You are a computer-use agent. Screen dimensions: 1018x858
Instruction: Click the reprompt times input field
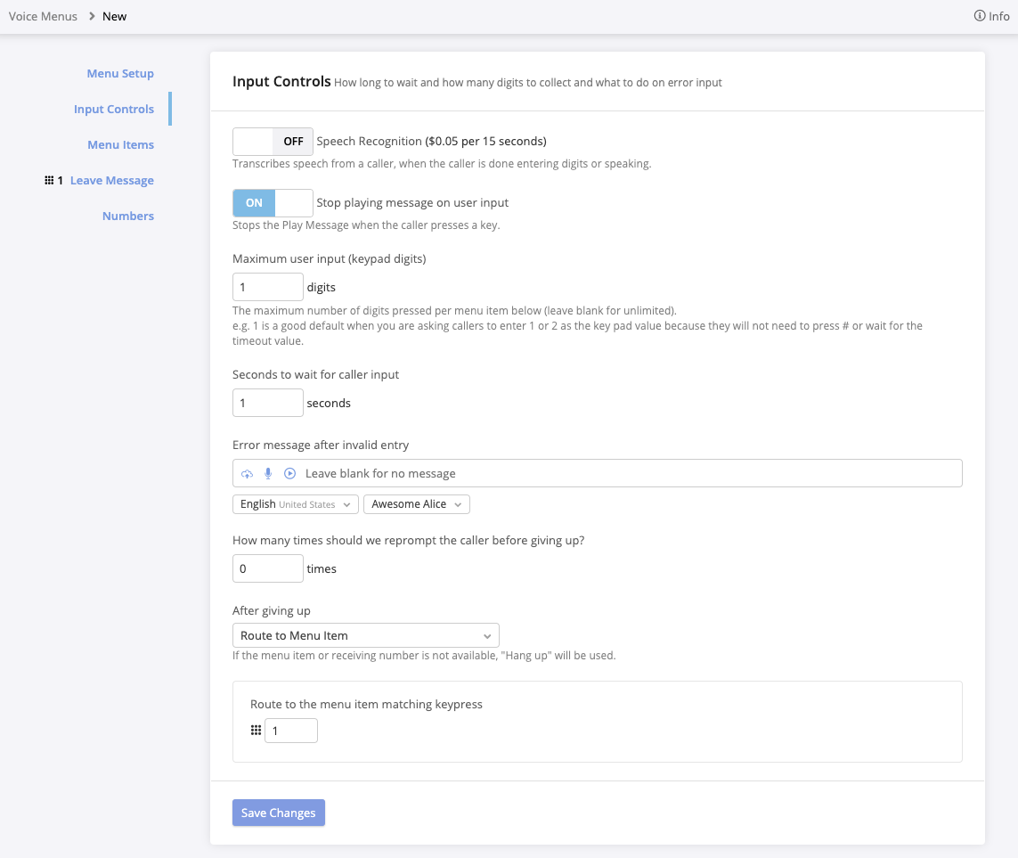point(267,568)
